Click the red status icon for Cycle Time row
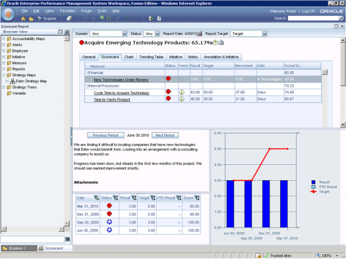The width and height of the screenshot is (346, 259). 168,92
